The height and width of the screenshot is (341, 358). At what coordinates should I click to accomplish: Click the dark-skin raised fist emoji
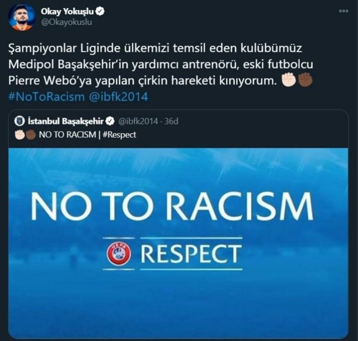[305, 80]
